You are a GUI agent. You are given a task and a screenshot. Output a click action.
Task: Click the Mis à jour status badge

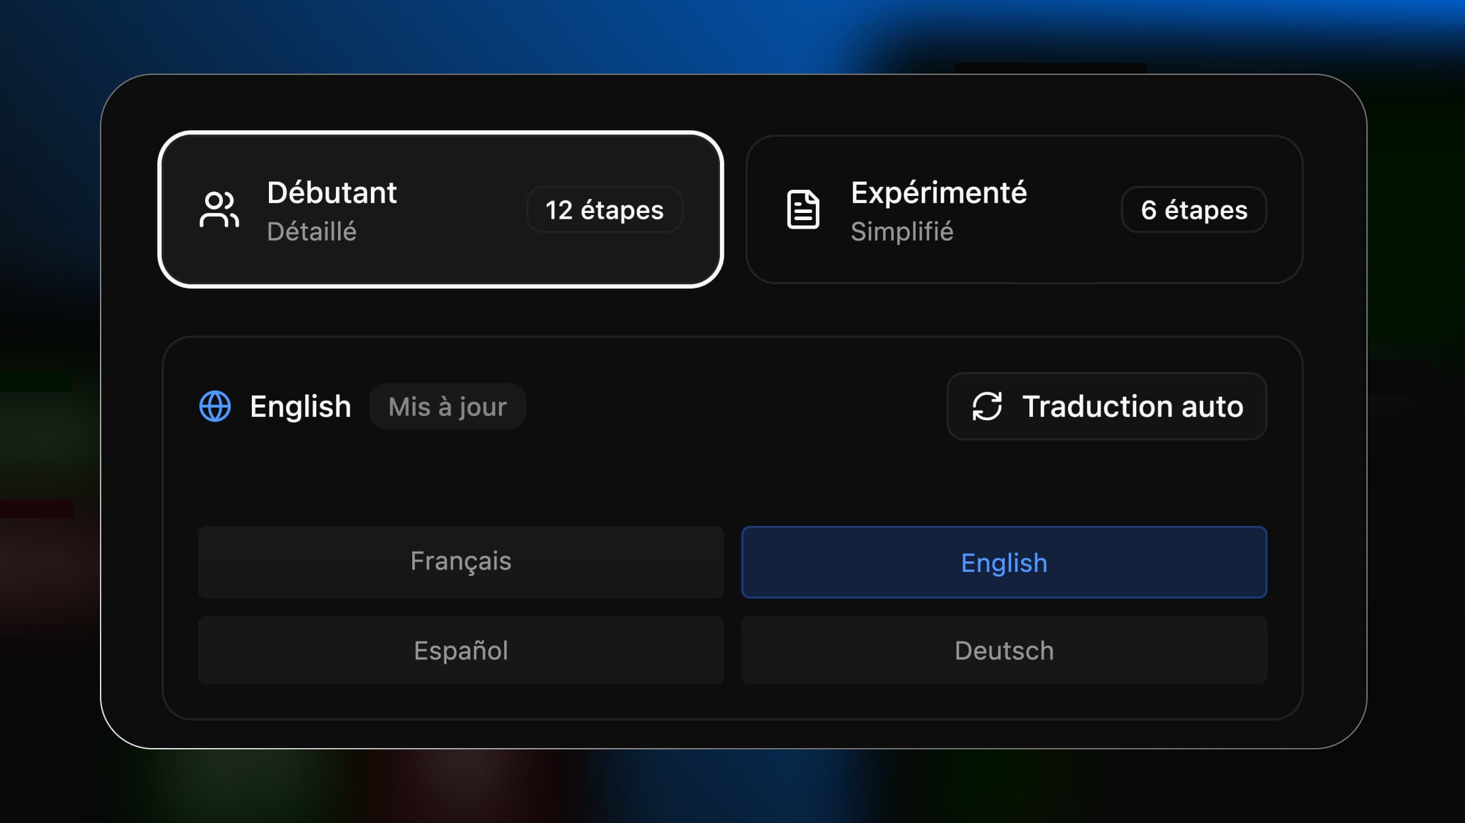pyautogui.click(x=447, y=406)
